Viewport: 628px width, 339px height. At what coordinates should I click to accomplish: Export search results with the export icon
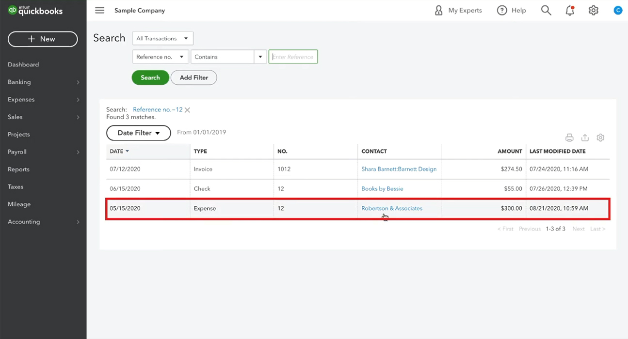click(x=585, y=138)
